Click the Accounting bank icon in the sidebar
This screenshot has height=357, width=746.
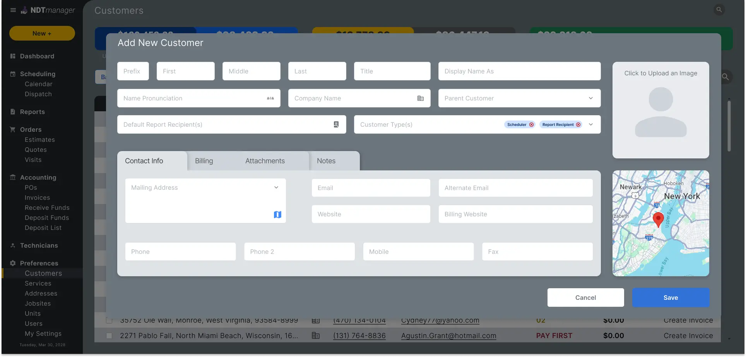pos(13,177)
